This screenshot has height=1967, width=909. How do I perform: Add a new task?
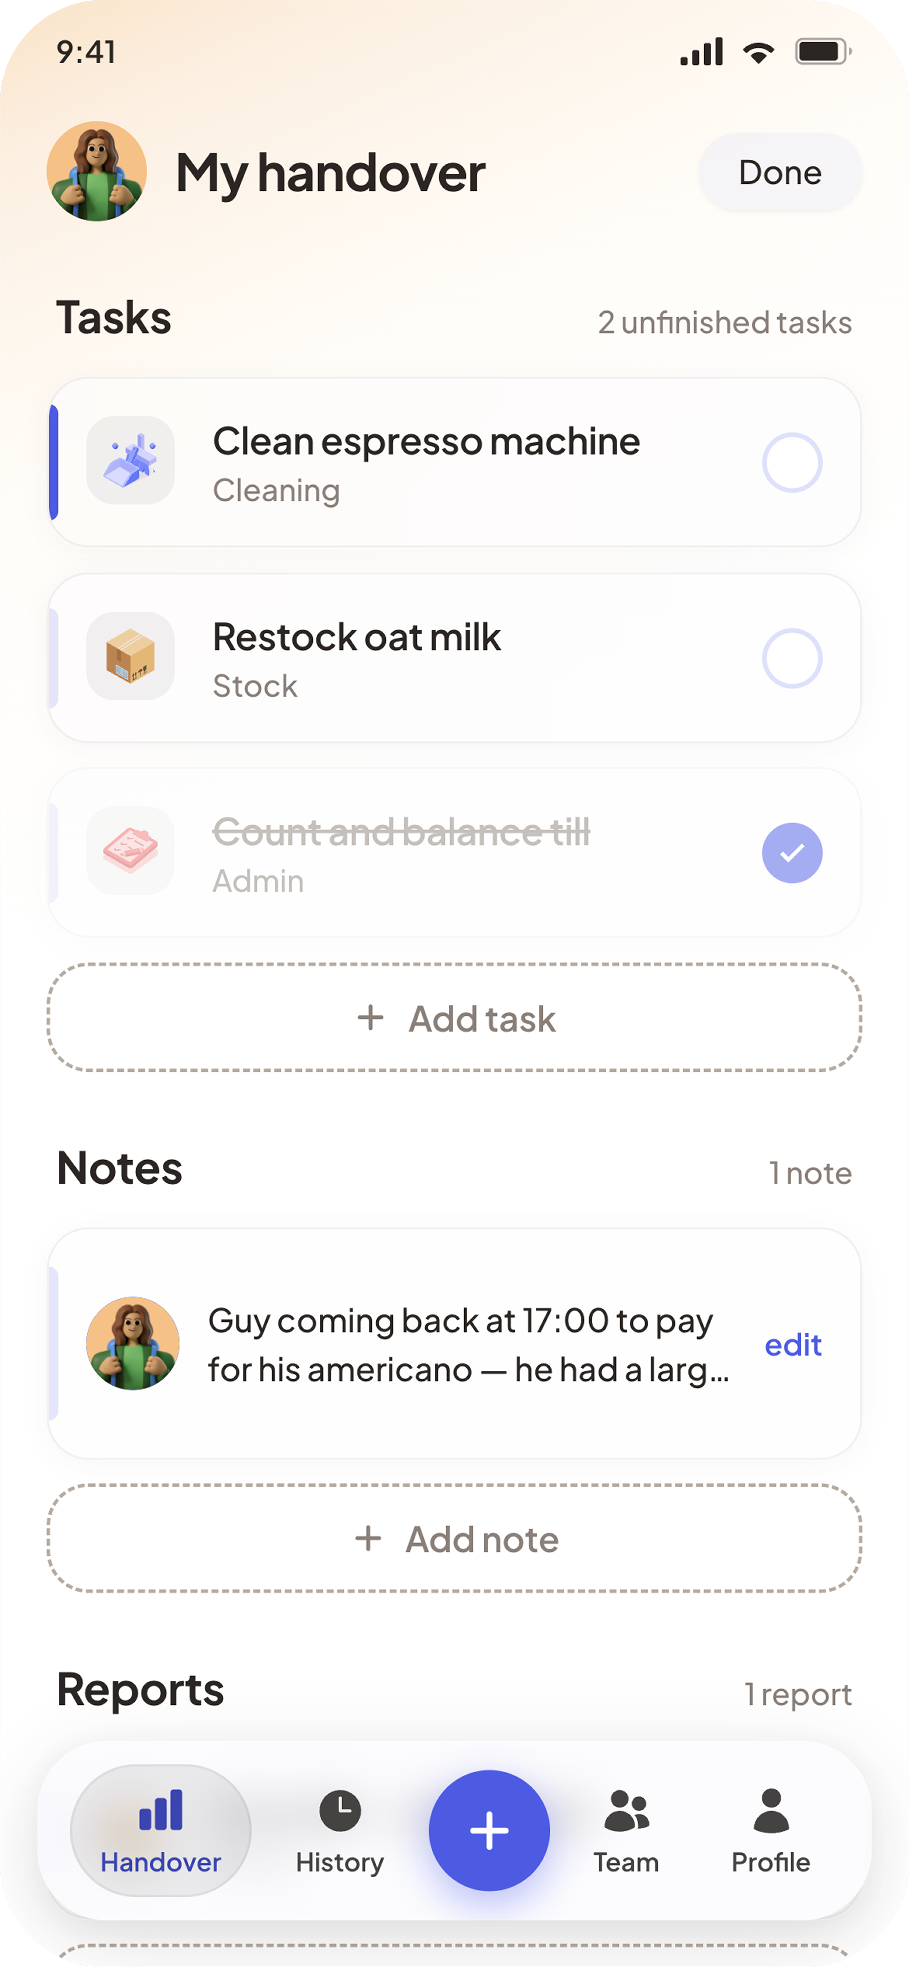454,1017
